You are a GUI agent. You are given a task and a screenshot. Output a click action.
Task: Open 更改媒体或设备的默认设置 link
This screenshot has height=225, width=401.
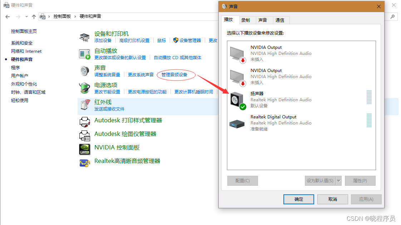120,58
